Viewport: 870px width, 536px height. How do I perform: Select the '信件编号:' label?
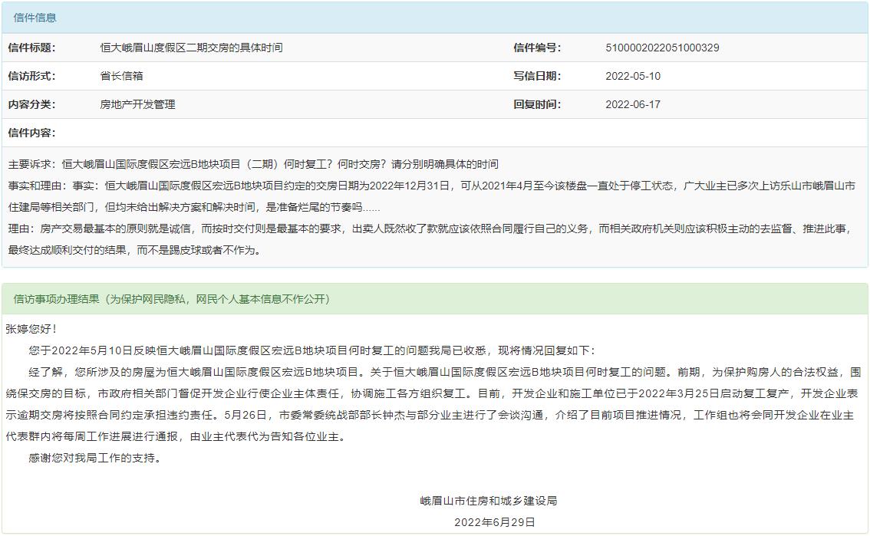tap(537, 48)
